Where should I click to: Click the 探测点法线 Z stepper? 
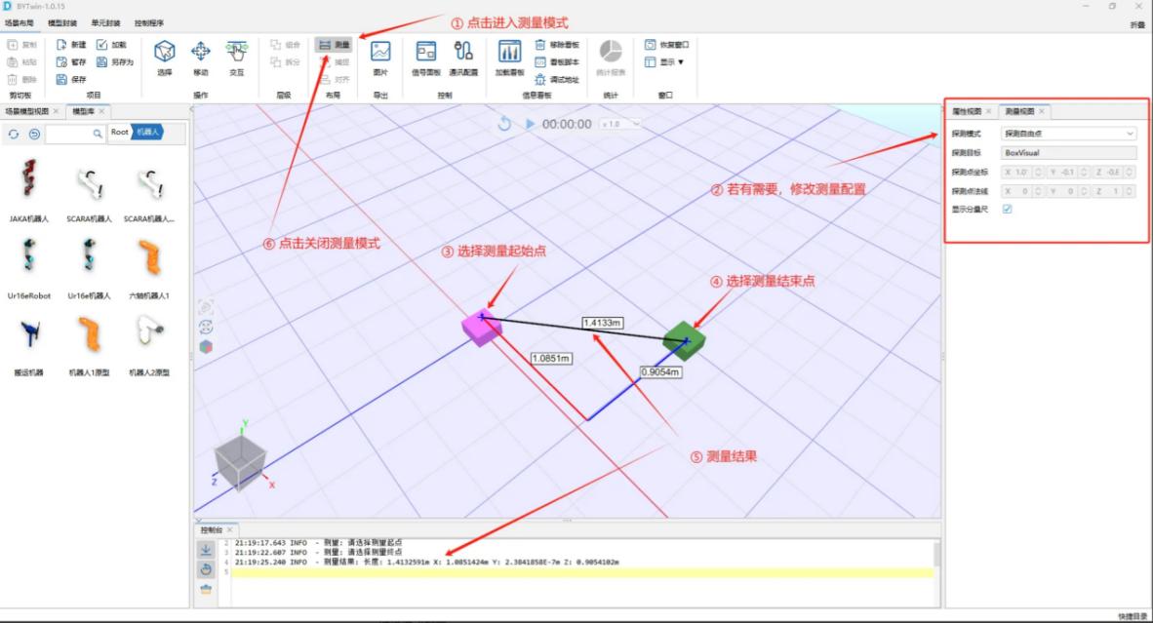[x=1129, y=191]
